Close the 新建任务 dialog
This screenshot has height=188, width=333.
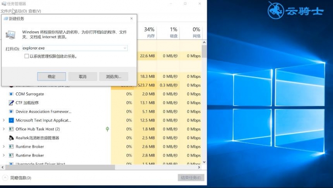pos(132,19)
